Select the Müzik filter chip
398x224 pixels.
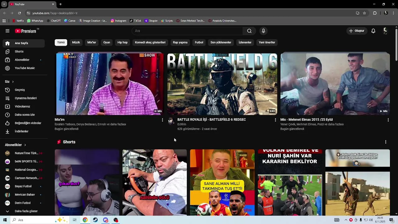[x=76, y=42]
